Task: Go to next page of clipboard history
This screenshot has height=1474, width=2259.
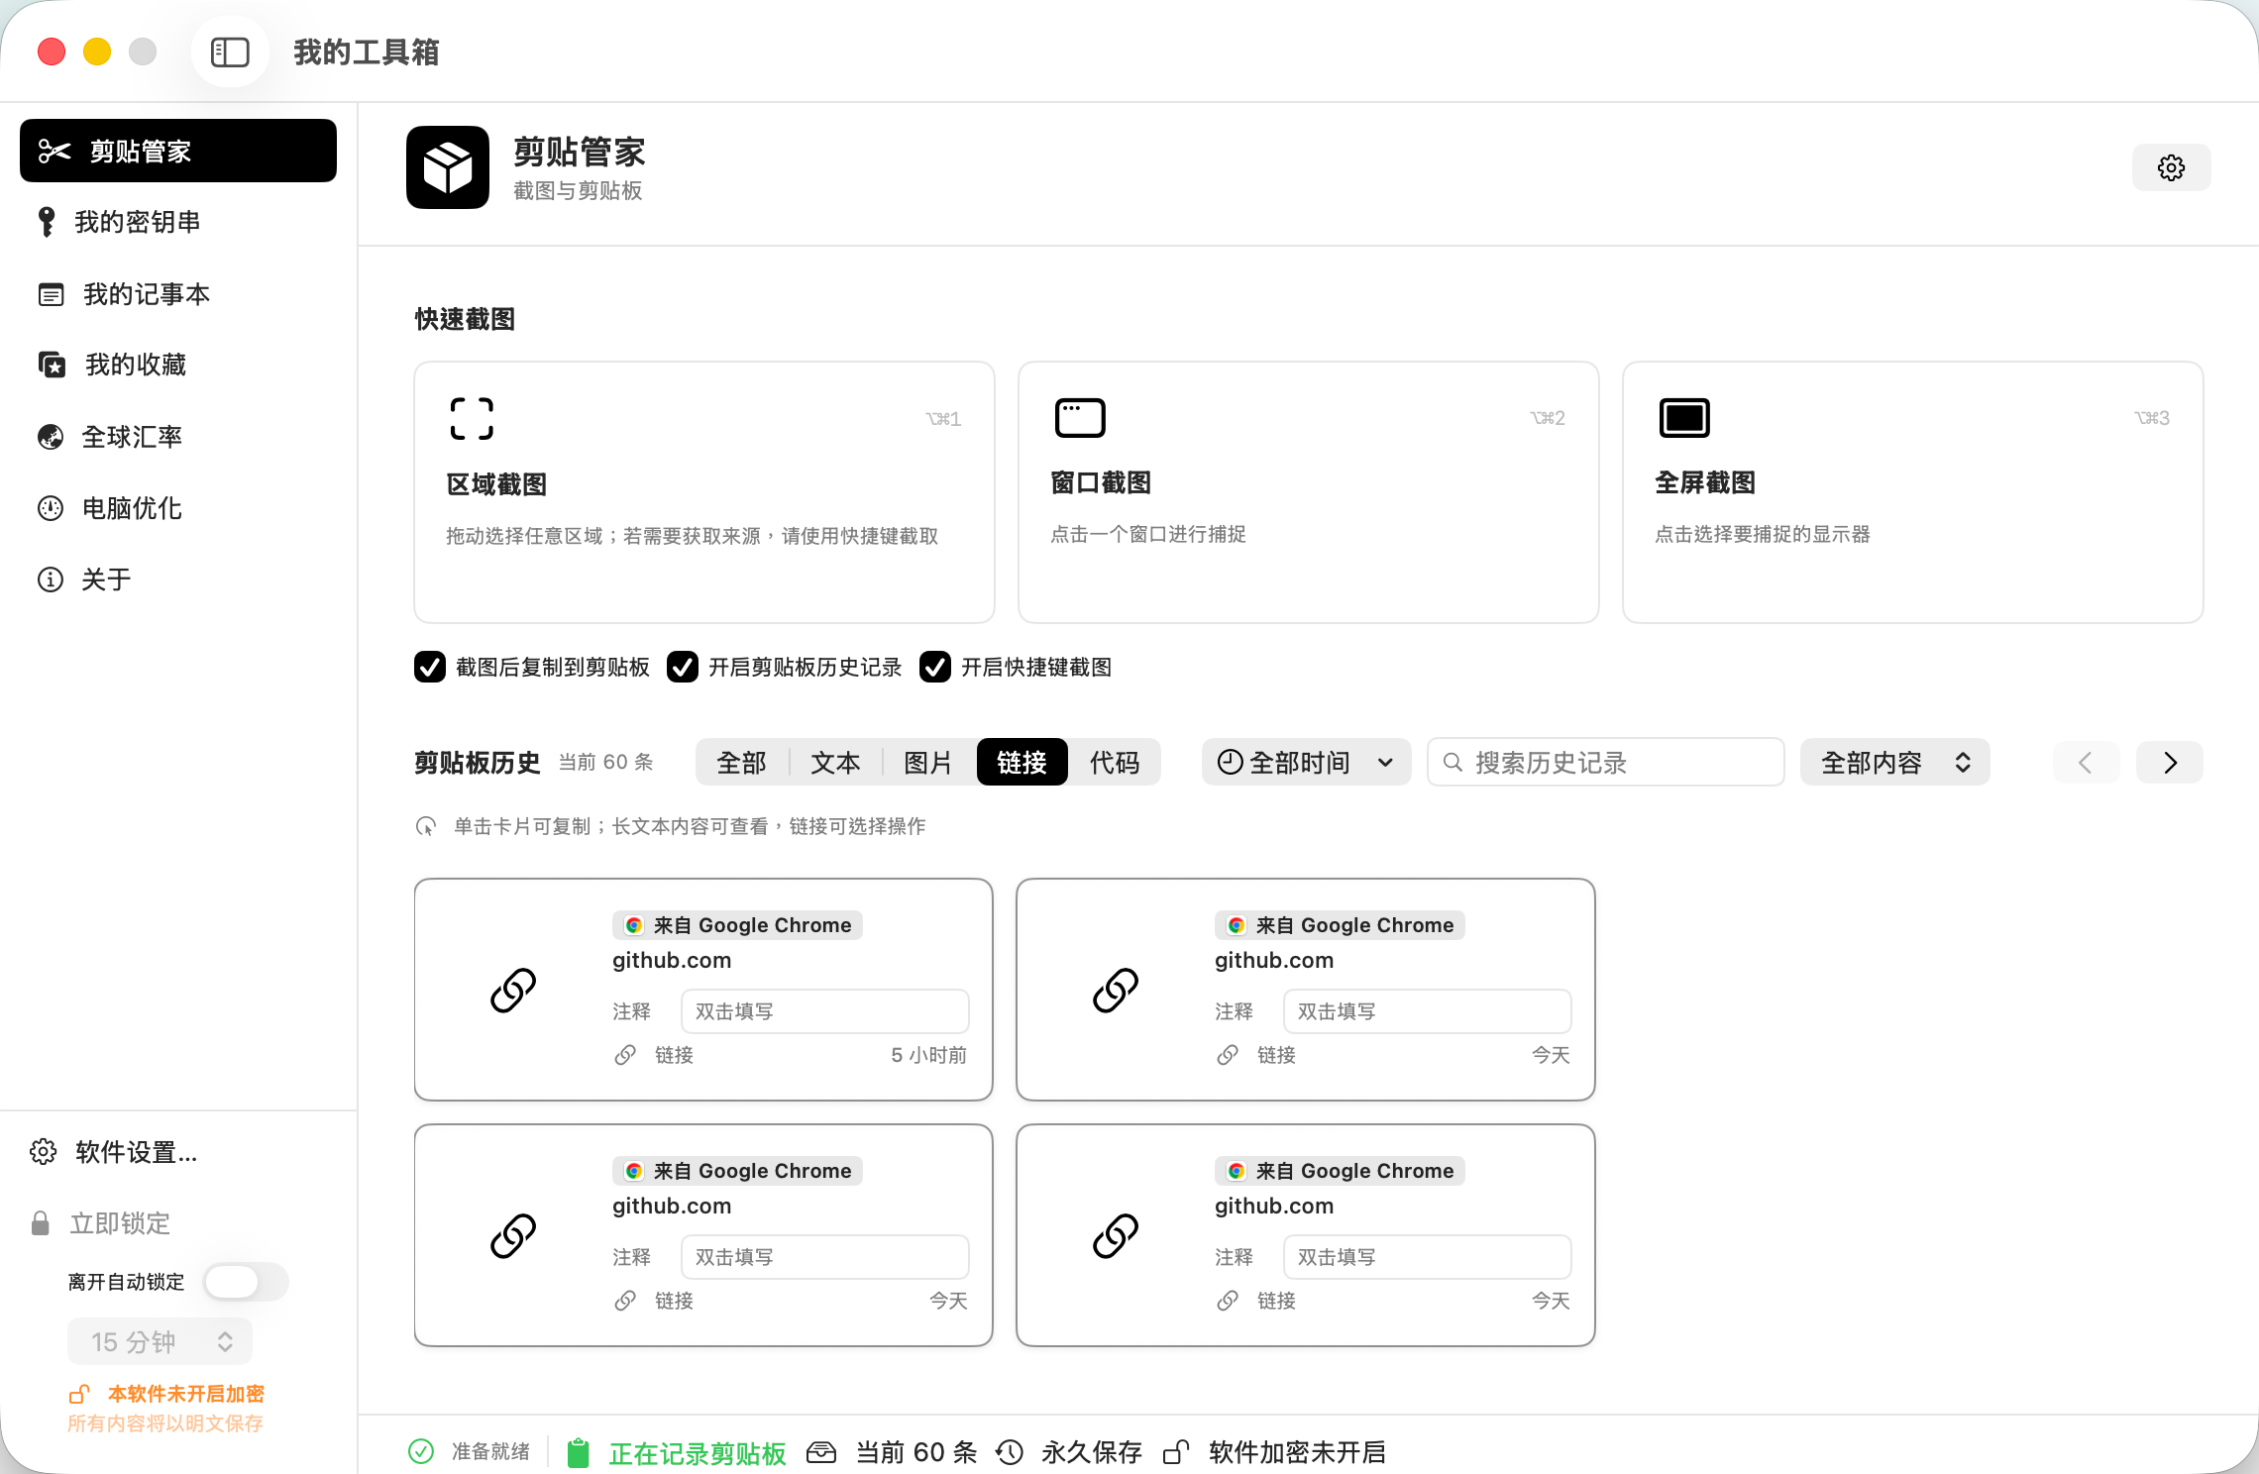Action: coord(2170,762)
